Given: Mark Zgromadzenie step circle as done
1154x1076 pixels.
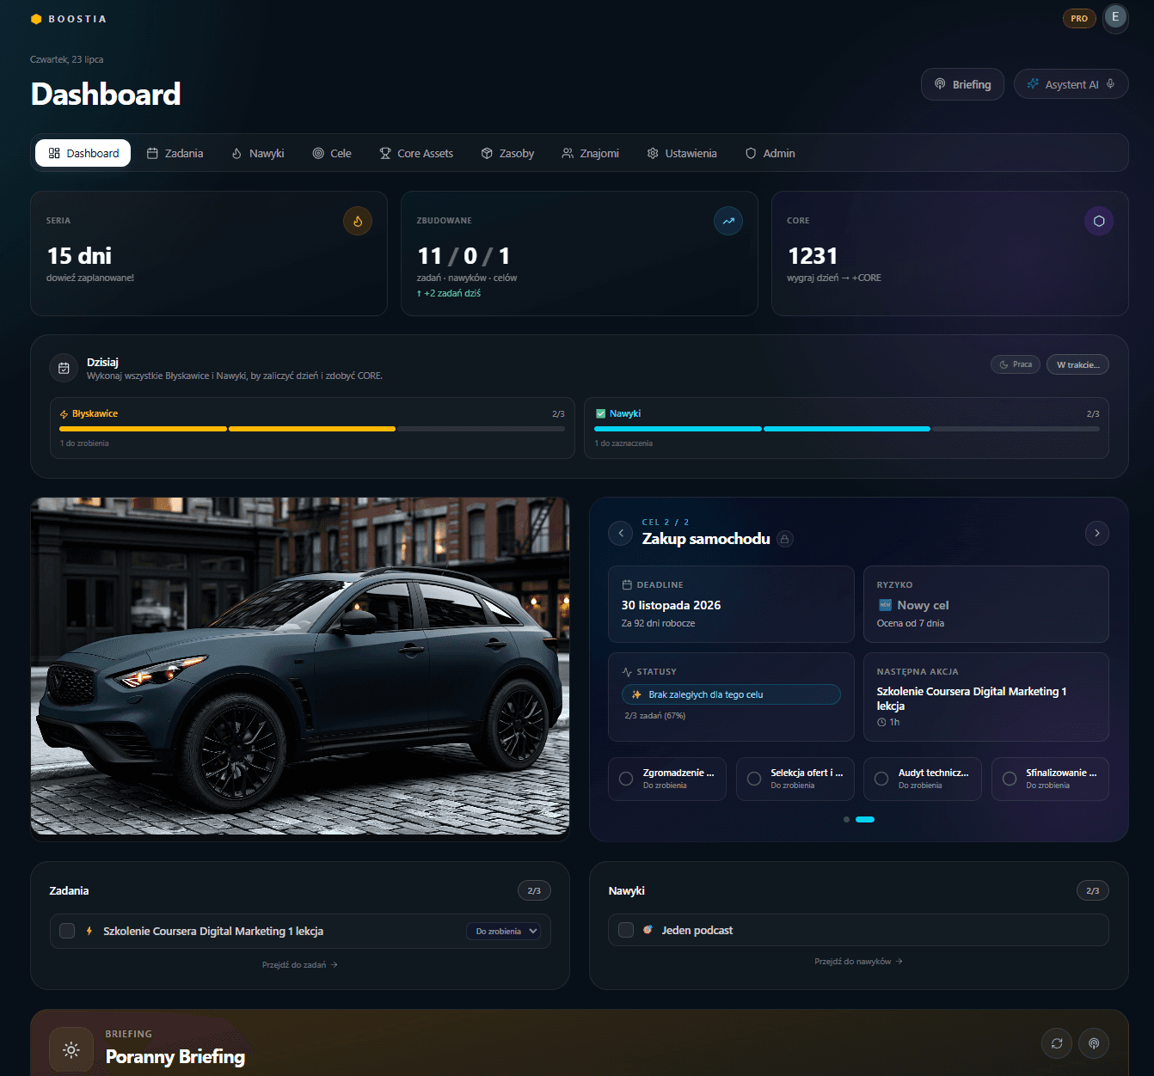Looking at the screenshot, I should click(x=626, y=779).
